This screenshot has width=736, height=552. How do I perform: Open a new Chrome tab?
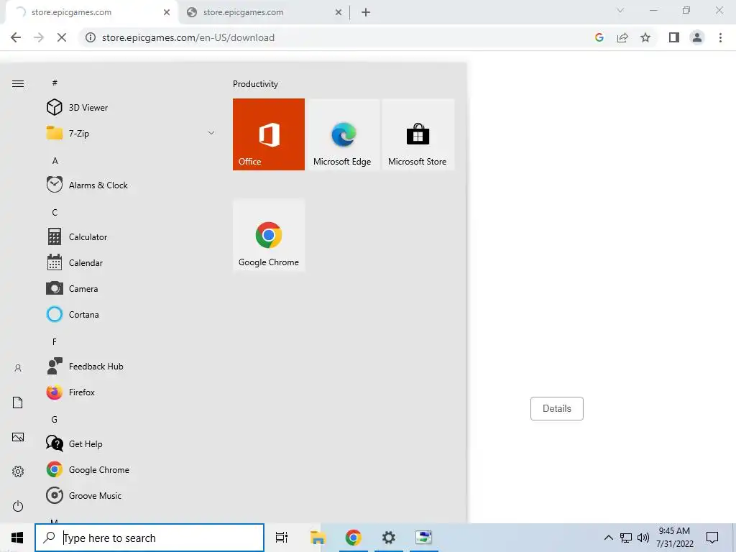click(x=366, y=13)
